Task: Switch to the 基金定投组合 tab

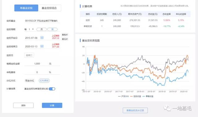Action: pyautogui.click(x=49, y=8)
